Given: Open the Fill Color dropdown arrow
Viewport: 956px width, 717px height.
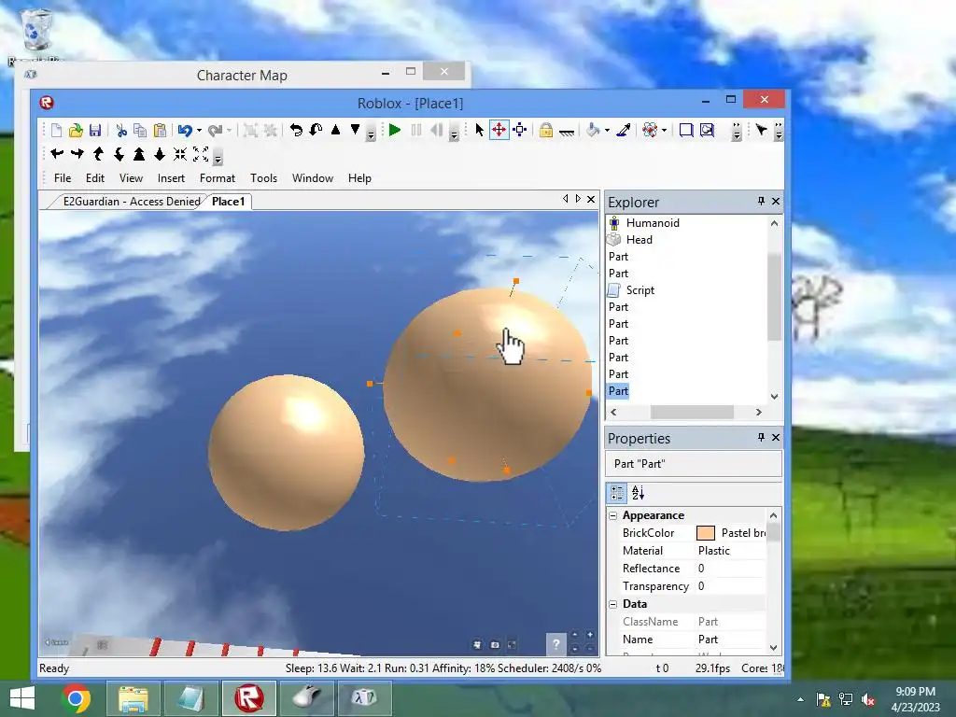Looking at the screenshot, I should [x=607, y=130].
